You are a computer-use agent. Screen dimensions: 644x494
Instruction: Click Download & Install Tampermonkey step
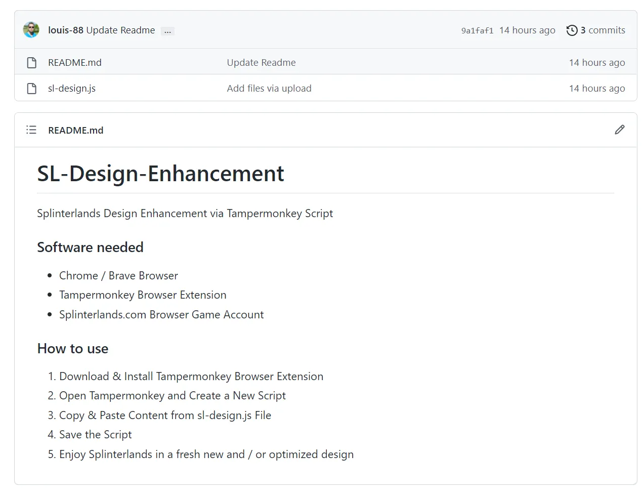pyautogui.click(x=191, y=377)
